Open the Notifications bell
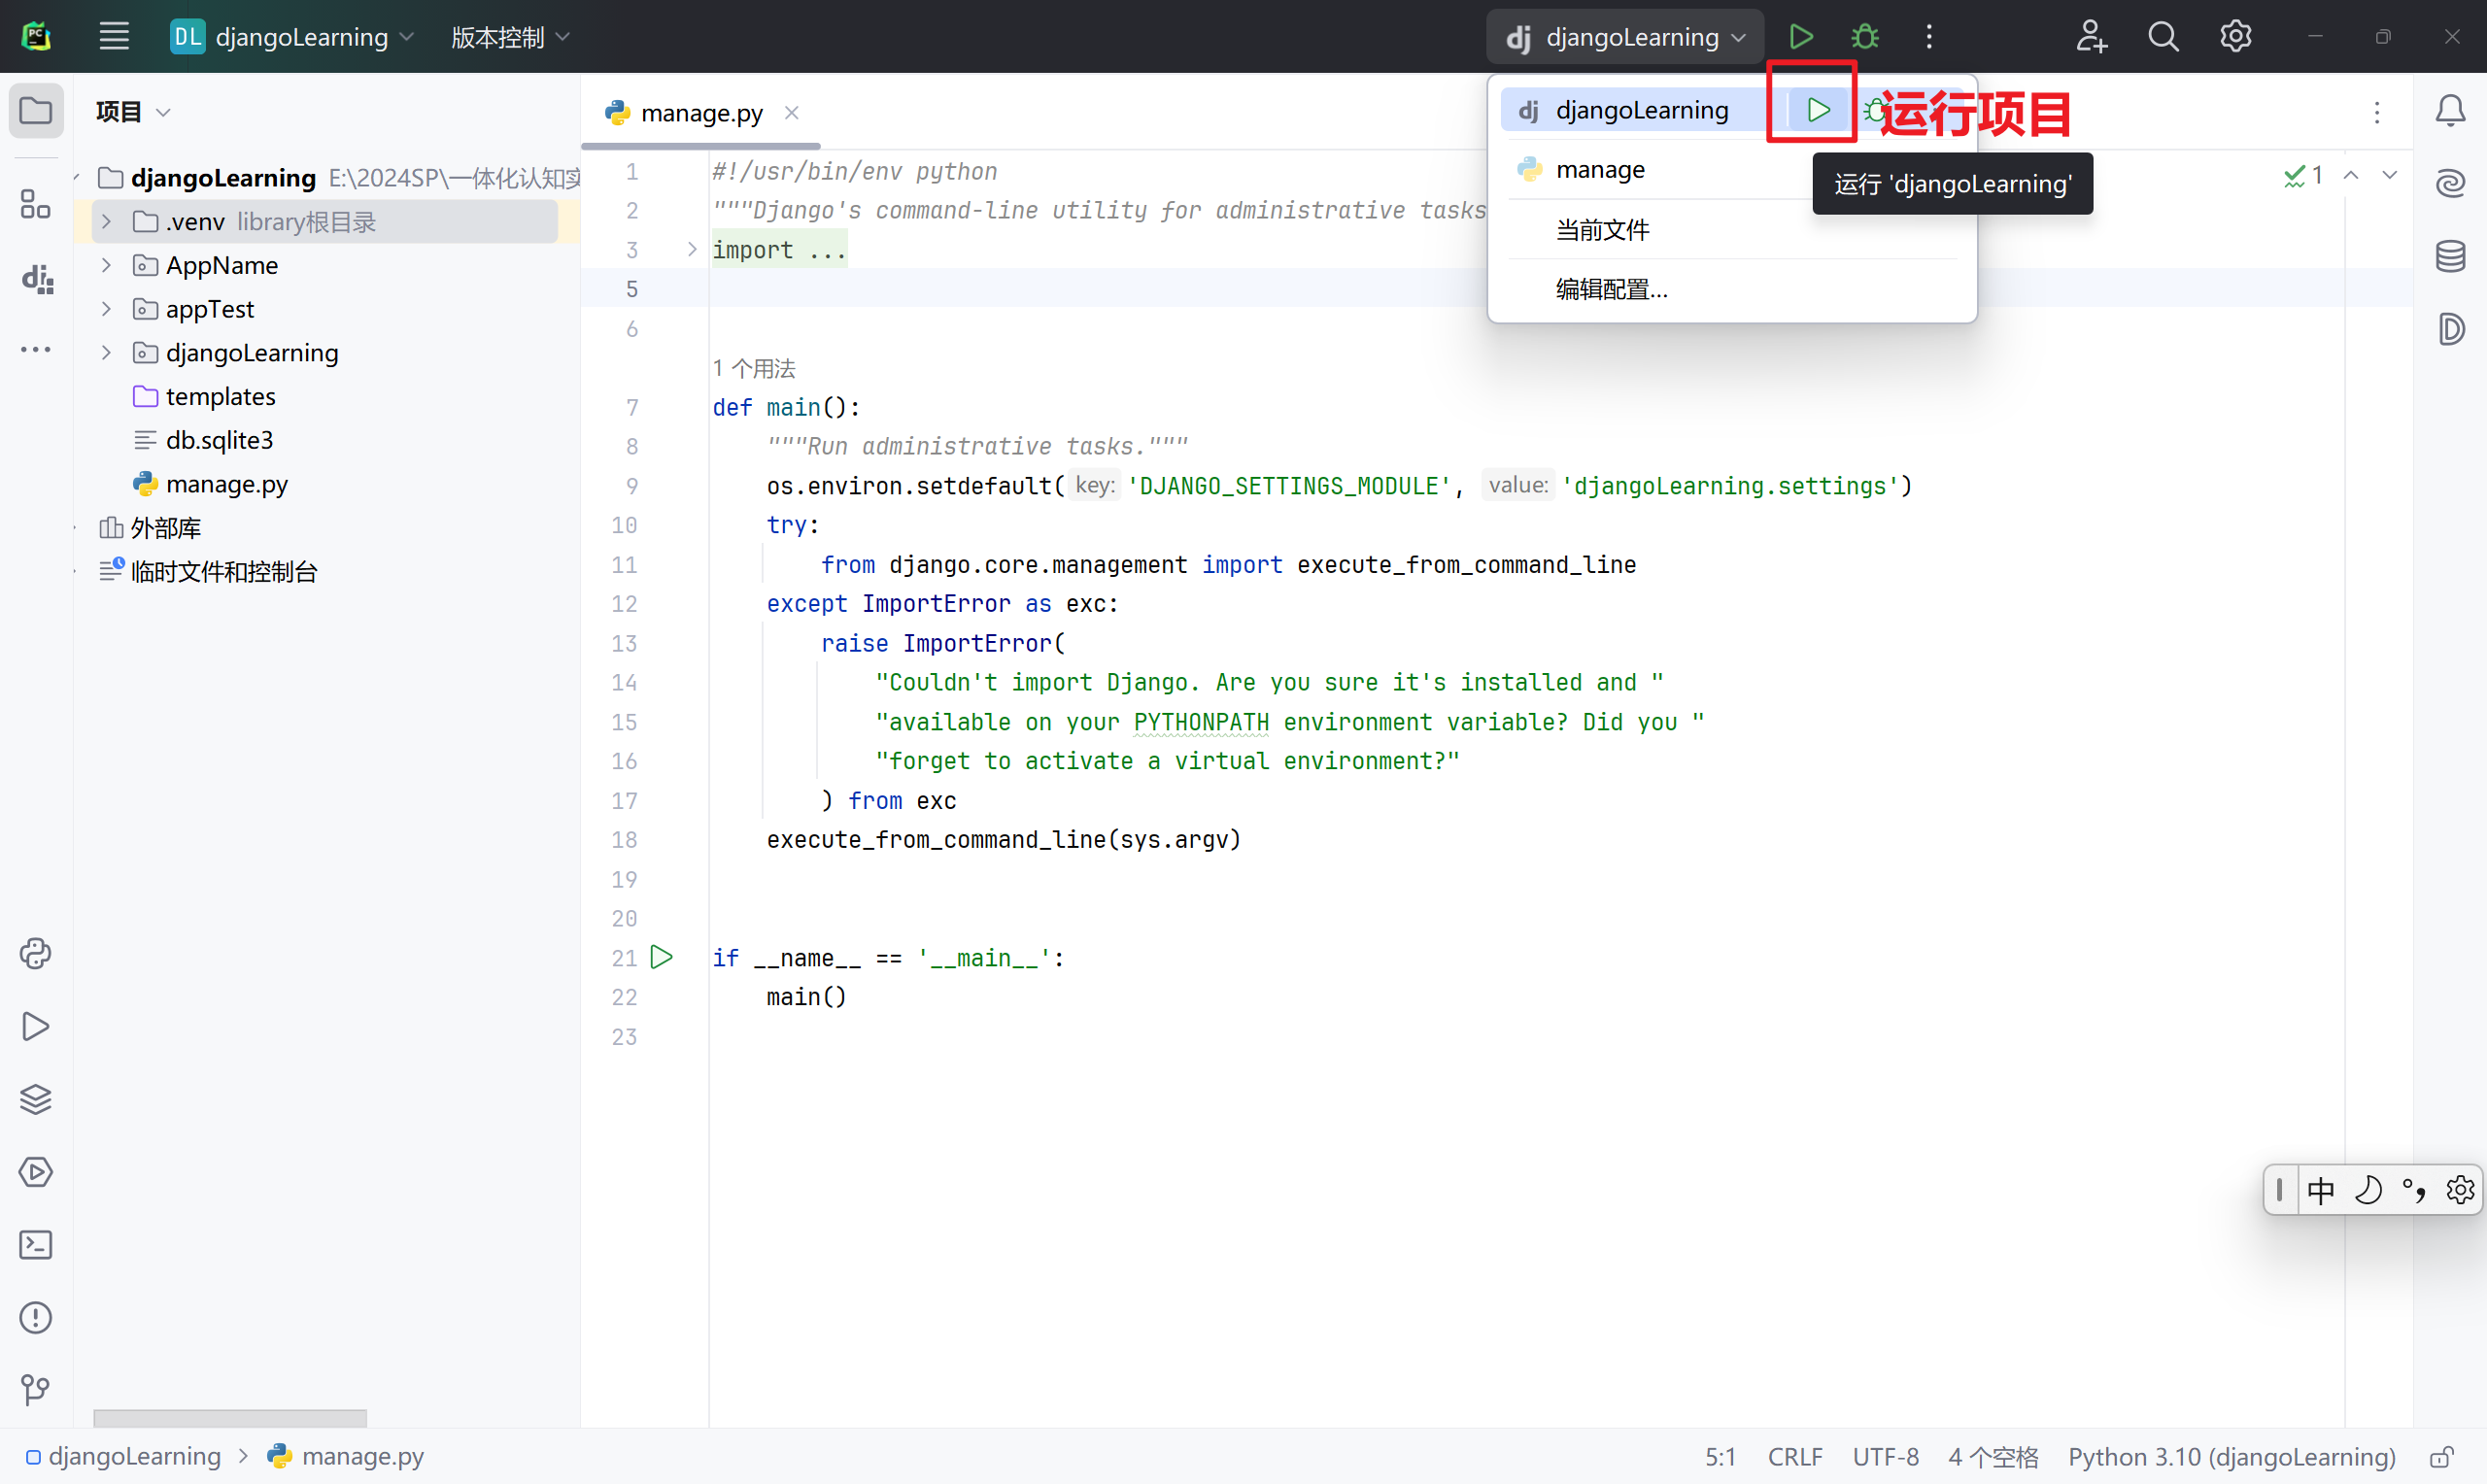This screenshot has height=1484, width=2487. pos(2451,110)
